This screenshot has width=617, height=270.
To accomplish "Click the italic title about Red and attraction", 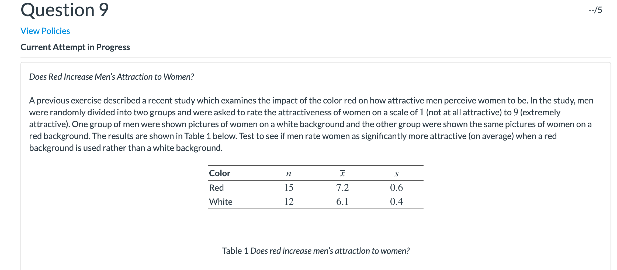I will (112, 77).
